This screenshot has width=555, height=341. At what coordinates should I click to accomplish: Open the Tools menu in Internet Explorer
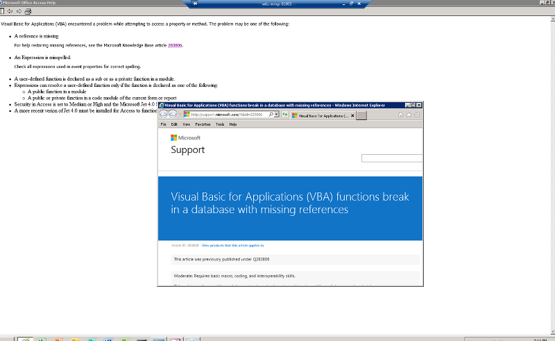[x=220, y=124]
